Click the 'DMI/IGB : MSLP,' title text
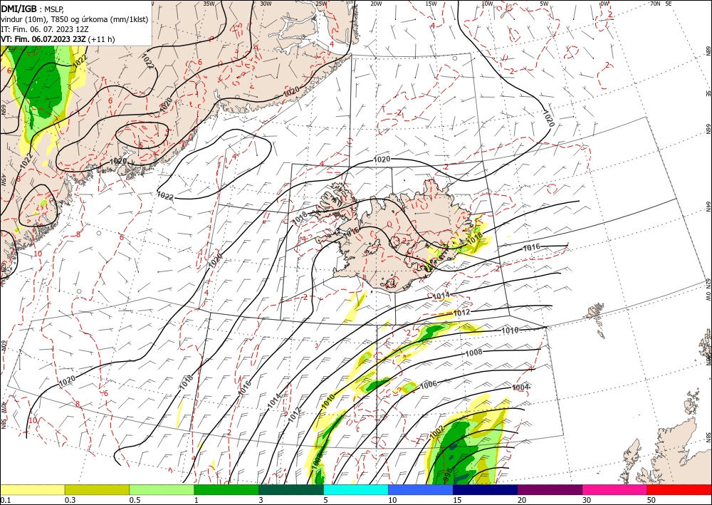This screenshot has height=505, width=712. [33, 9]
